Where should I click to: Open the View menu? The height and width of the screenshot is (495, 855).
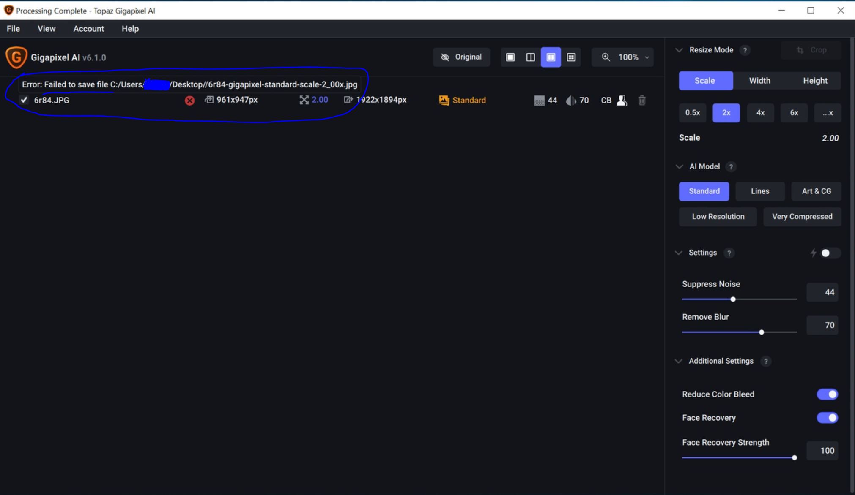[47, 29]
